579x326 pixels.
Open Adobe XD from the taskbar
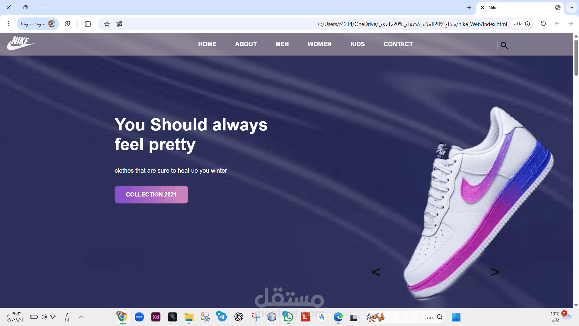[x=156, y=317]
